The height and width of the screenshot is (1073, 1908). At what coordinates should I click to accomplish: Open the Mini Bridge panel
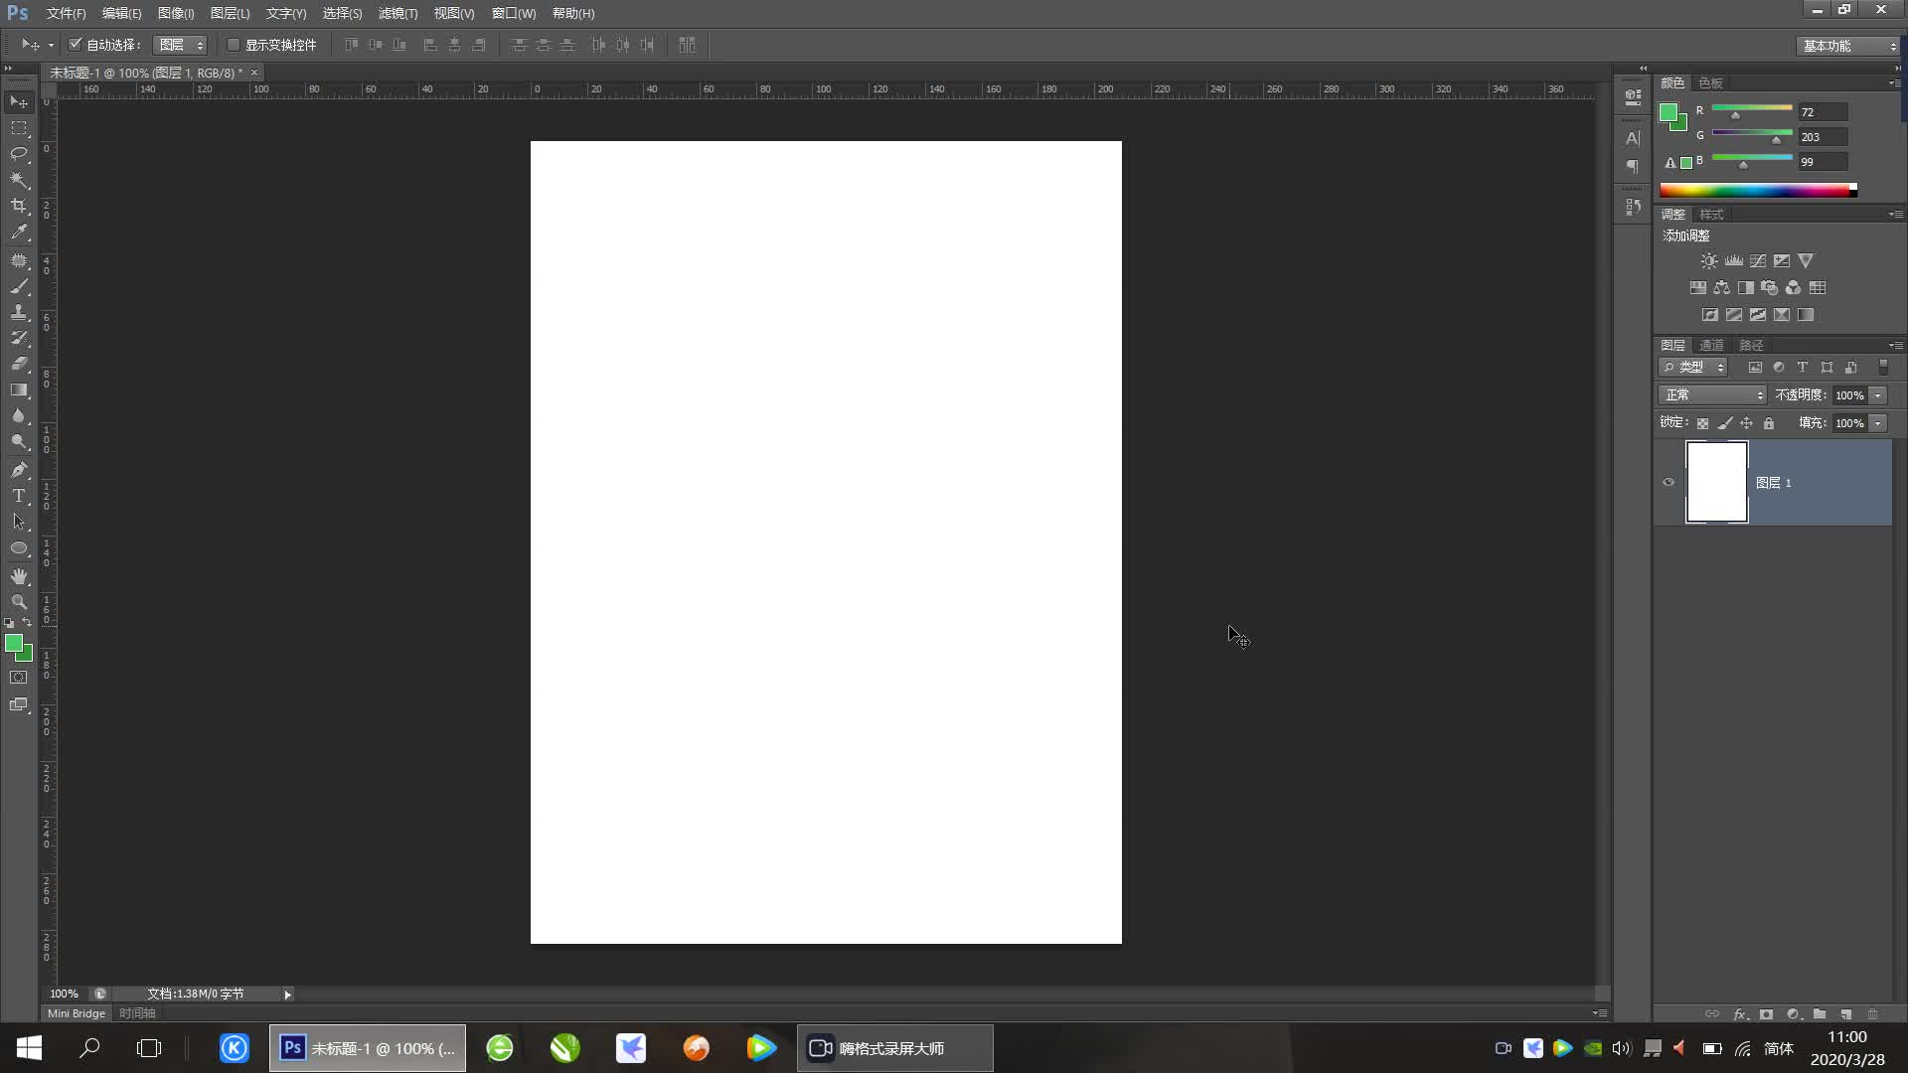pos(77,1013)
